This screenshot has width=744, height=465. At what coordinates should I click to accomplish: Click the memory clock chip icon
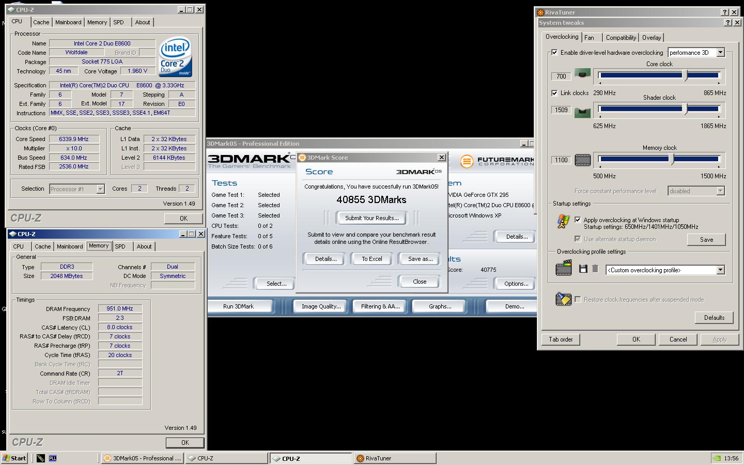(582, 160)
